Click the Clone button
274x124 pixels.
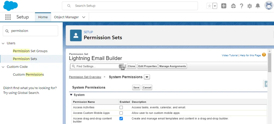131,66
